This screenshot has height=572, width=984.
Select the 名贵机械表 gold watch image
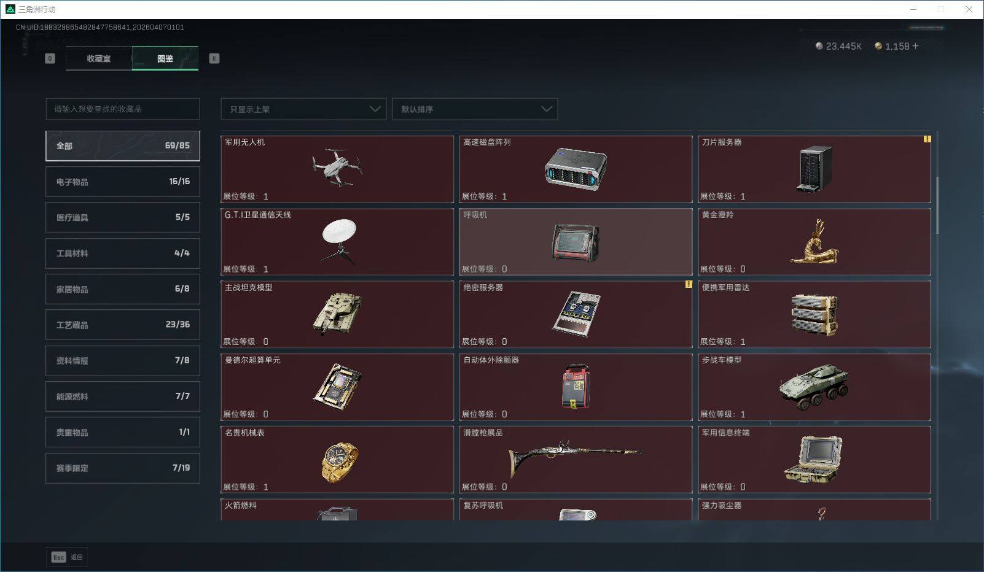(339, 462)
